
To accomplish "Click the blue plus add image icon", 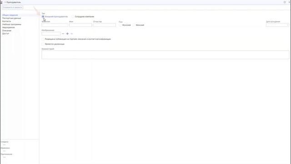I will pyautogui.click(x=67, y=34).
